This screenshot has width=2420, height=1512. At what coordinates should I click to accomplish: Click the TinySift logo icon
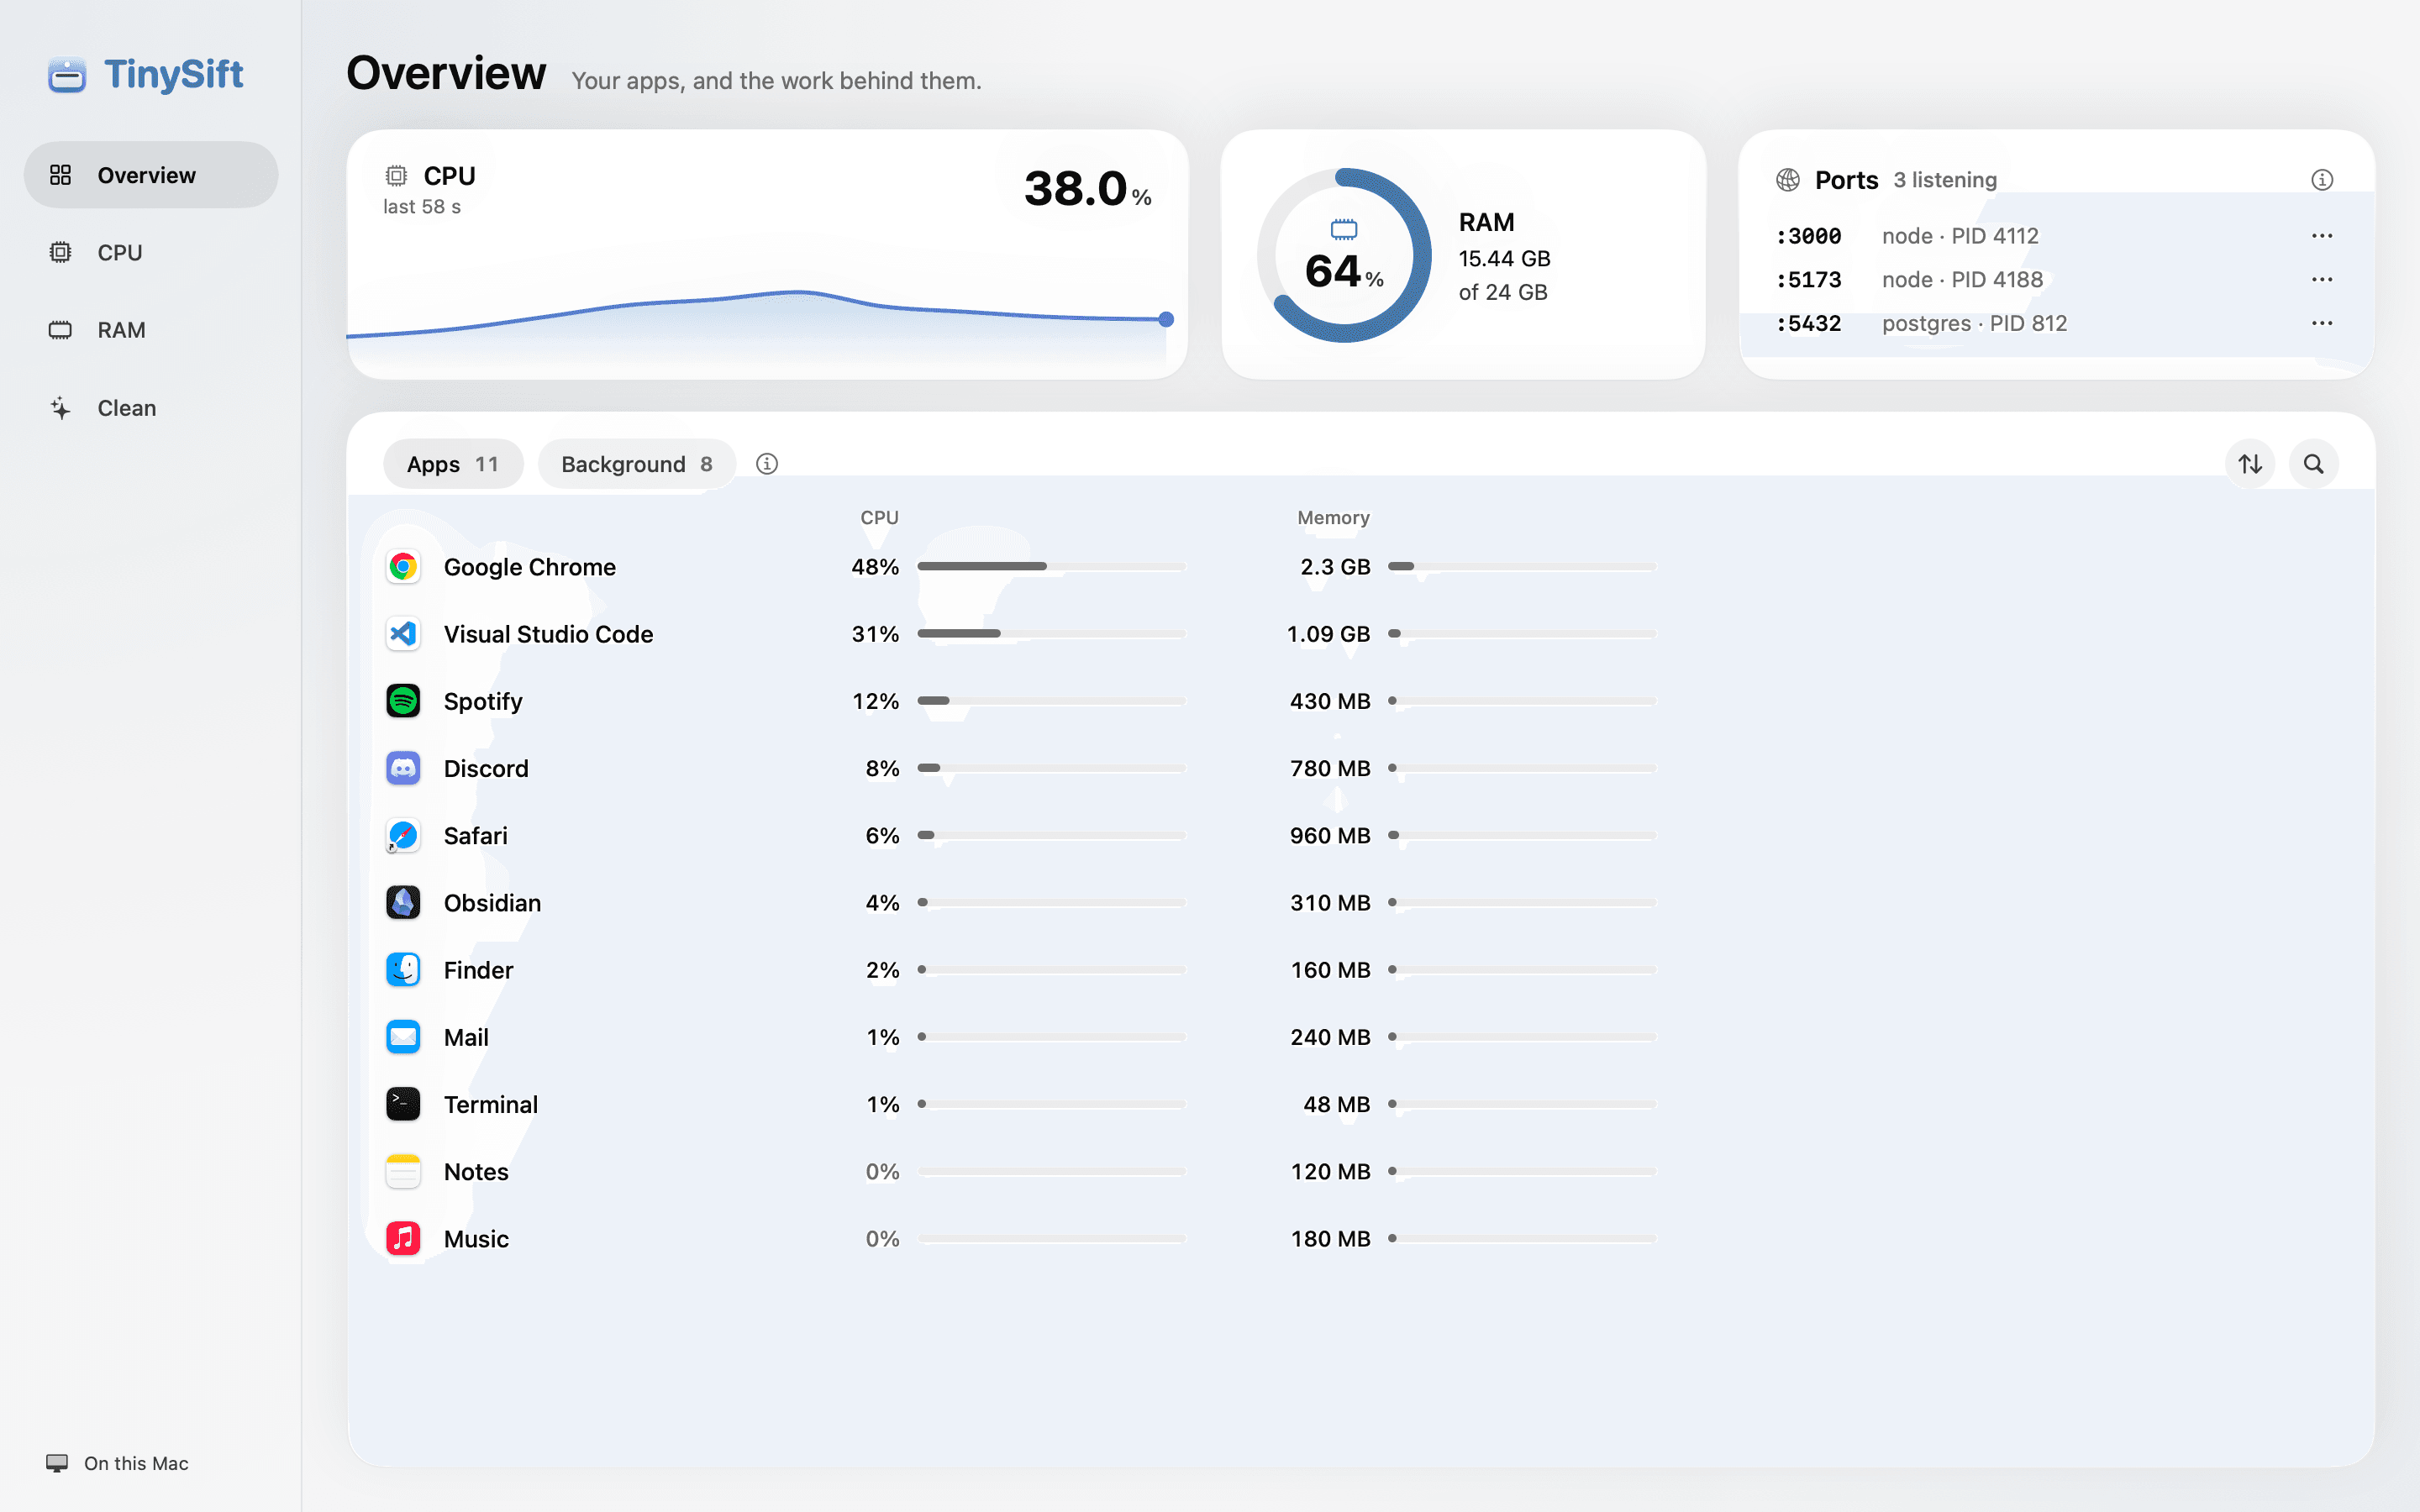pos(67,75)
